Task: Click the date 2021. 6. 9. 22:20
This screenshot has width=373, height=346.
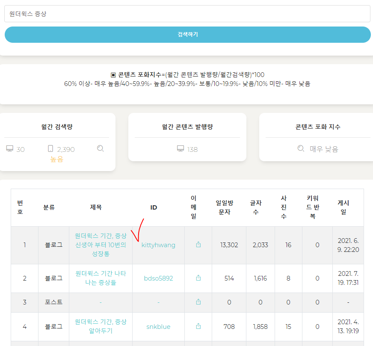Action: (x=348, y=245)
